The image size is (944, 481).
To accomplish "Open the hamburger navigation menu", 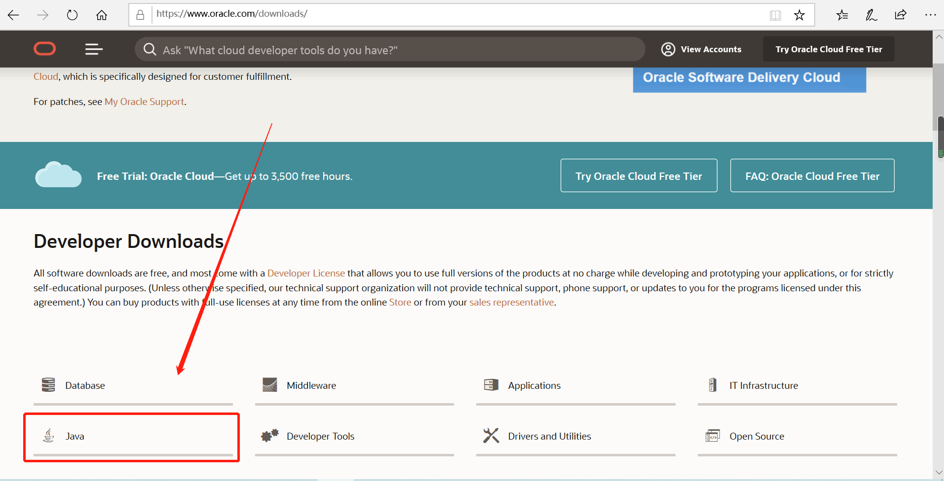I will click(93, 49).
